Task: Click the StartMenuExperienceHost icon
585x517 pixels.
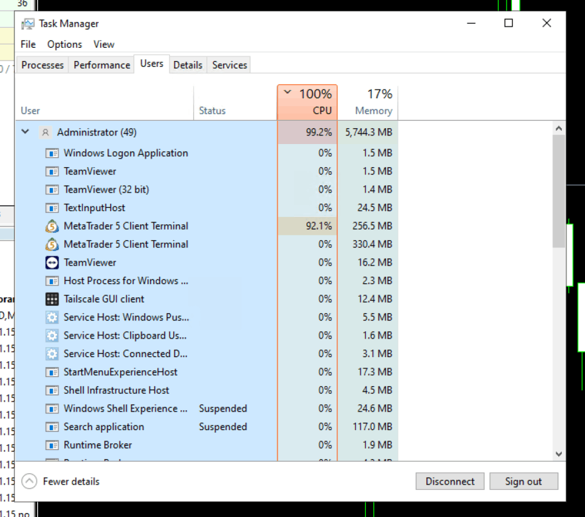Action: tap(52, 372)
